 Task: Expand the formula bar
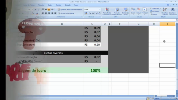click(177, 20)
